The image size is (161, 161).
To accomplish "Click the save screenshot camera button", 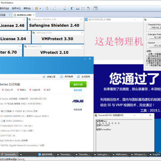I will click(67, 76).
